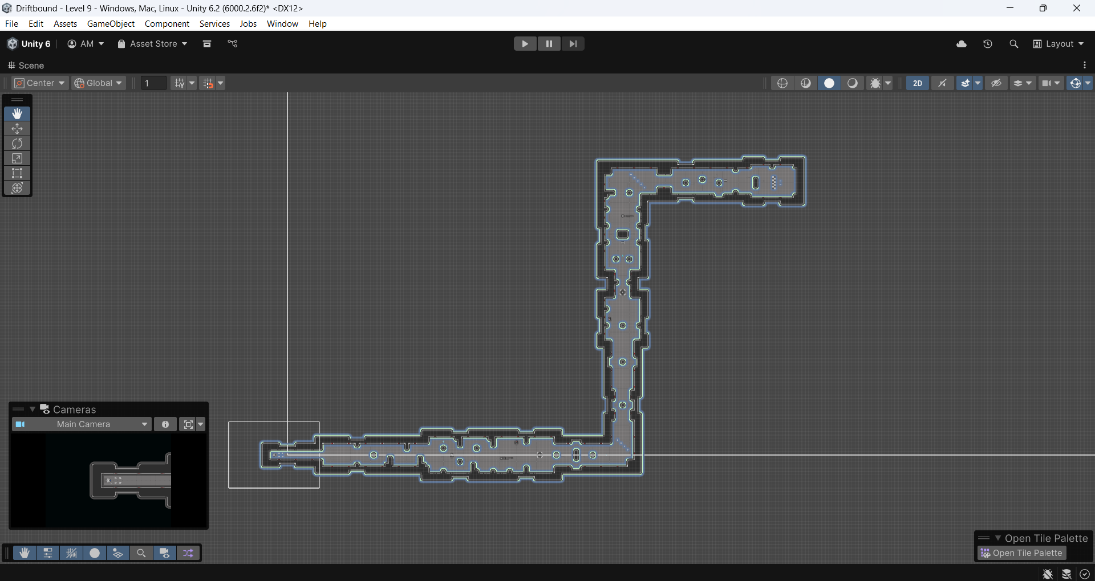1095x581 pixels.
Task: Select unlit draw mode
Action: click(853, 83)
